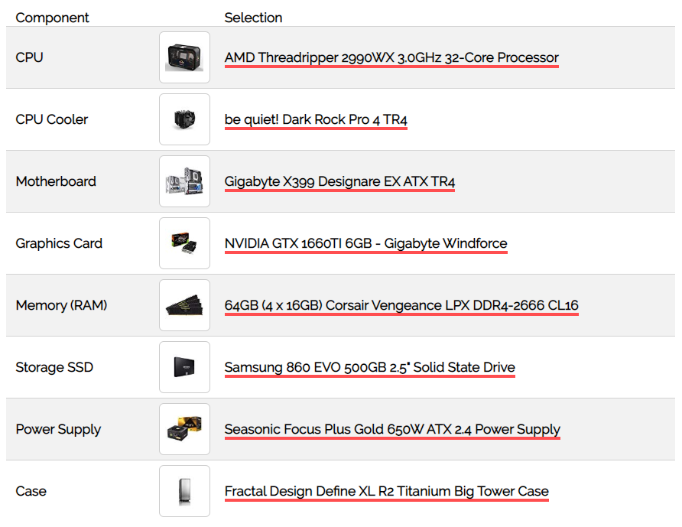The width and height of the screenshot is (682, 527).
Task: Click the motherboard product thumbnail
Action: 184,181
